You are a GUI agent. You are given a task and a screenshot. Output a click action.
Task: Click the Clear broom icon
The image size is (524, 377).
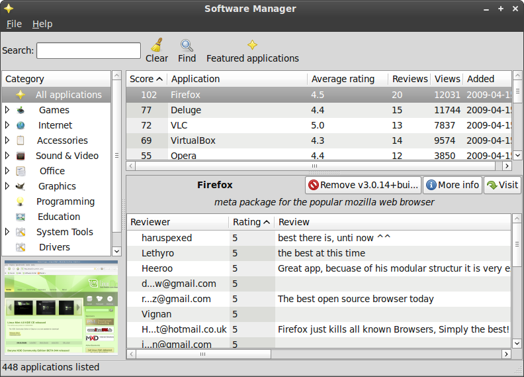[x=156, y=45]
